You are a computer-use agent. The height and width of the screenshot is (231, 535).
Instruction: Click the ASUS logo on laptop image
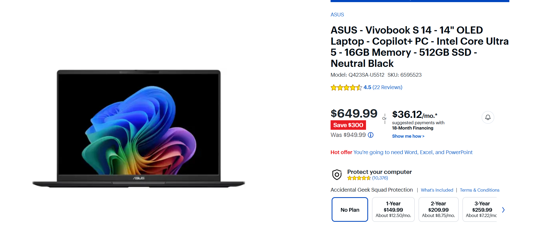139,178
